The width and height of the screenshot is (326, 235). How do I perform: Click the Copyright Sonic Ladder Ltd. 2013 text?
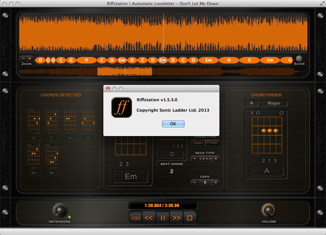[x=173, y=110]
